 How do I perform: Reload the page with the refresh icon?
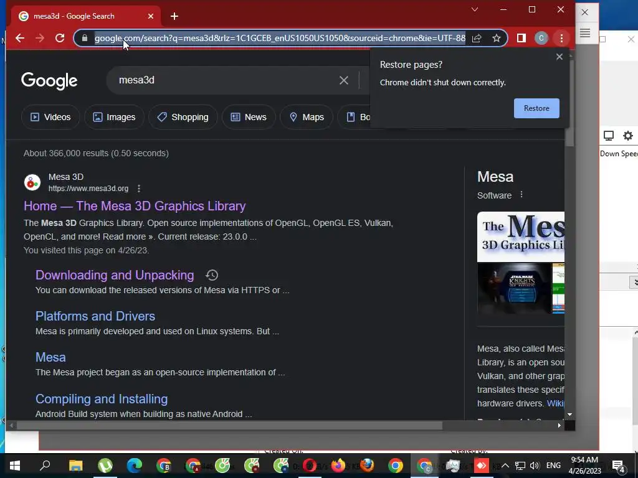[60, 38]
